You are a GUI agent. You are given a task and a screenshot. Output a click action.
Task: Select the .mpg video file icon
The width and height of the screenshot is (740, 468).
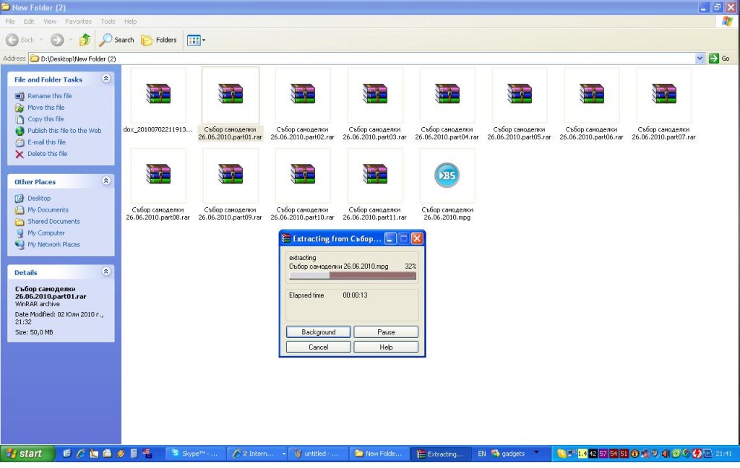[447, 175]
